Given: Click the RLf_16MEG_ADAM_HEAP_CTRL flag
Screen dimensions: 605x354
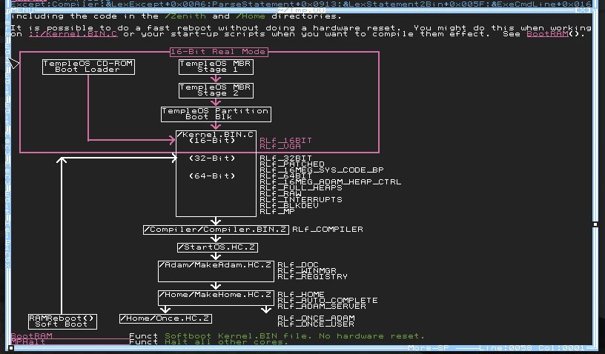Looking at the screenshot, I should (331, 182).
